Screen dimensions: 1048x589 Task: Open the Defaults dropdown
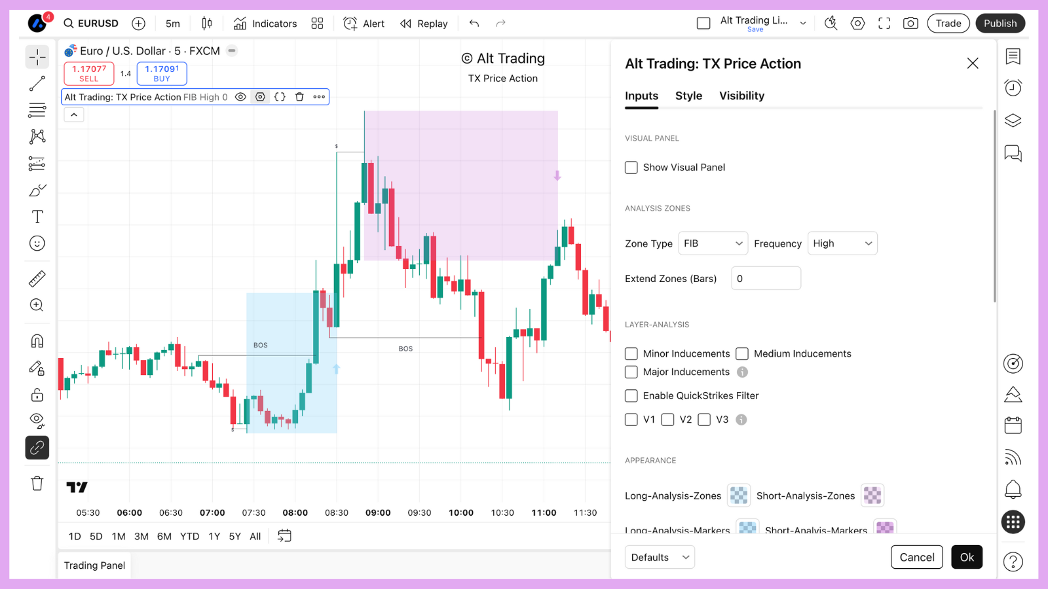pyautogui.click(x=660, y=557)
